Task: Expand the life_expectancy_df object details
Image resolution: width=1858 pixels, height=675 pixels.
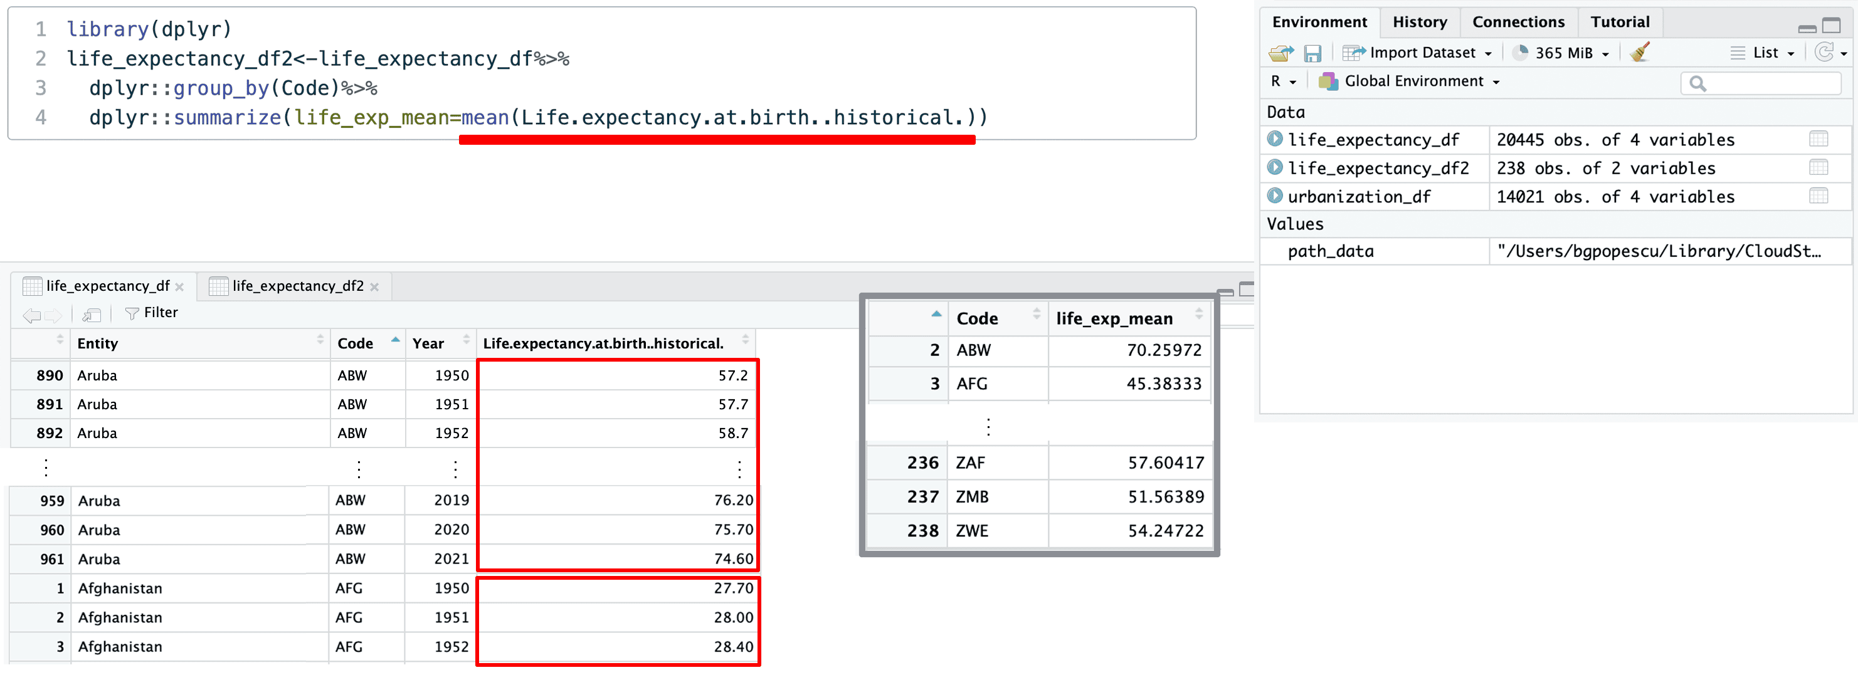Action: (x=1274, y=139)
